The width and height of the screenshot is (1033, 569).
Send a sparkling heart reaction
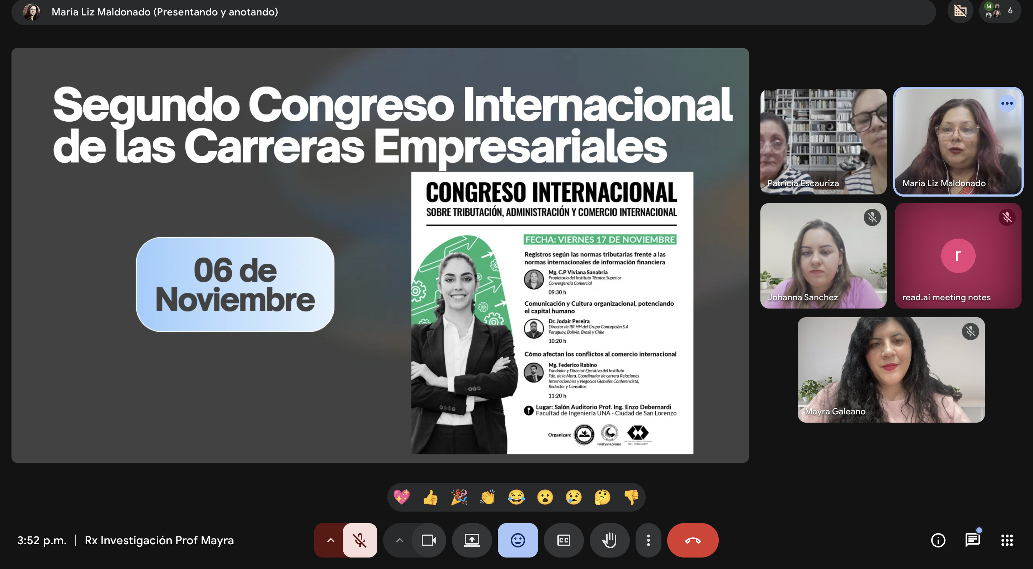[401, 497]
